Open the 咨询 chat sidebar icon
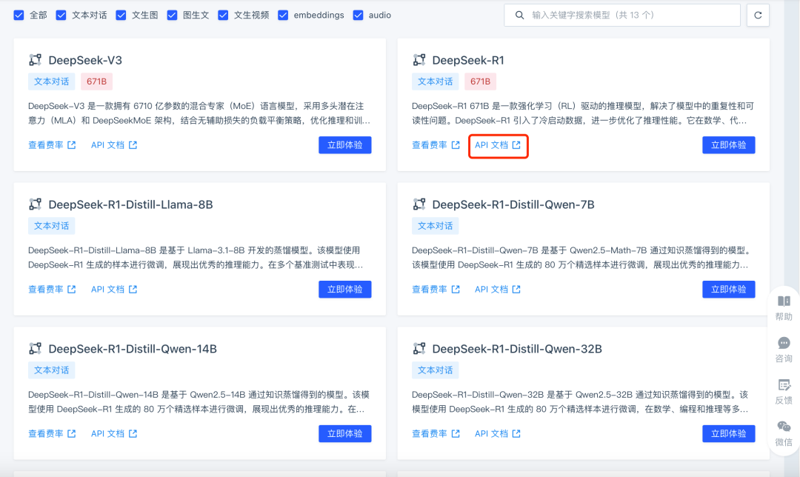800x477 pixels. (784, 350)
